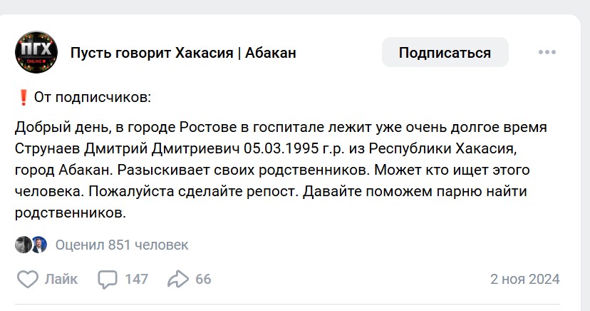The image size is (590, 311).
Task: Open comments via the speech bubble icon
Action: 108,279
